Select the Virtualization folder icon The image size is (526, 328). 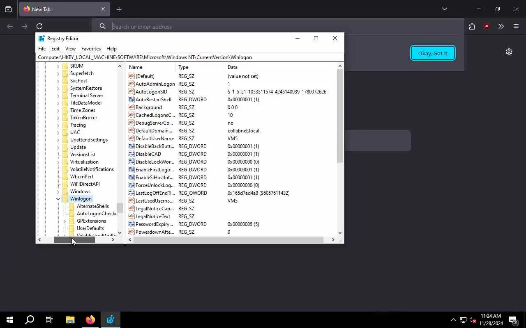(65, 162)
